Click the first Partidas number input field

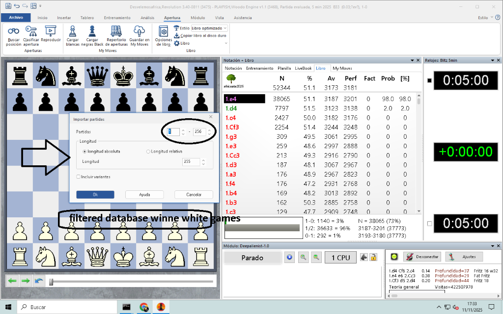point(173,131)
